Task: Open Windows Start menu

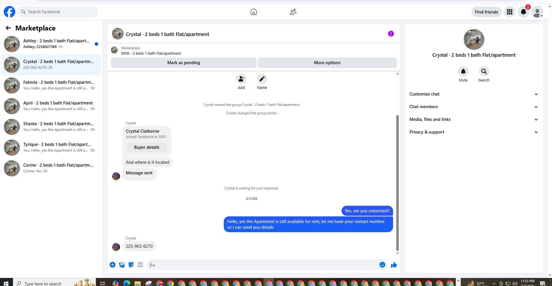Action: tap(6, 283)
